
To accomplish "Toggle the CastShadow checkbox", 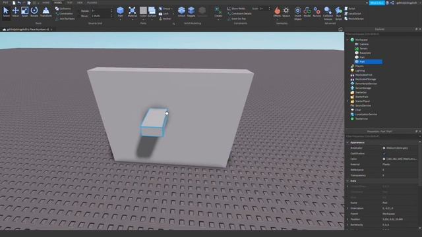I will pyautogui.click(x=384, y=153).
